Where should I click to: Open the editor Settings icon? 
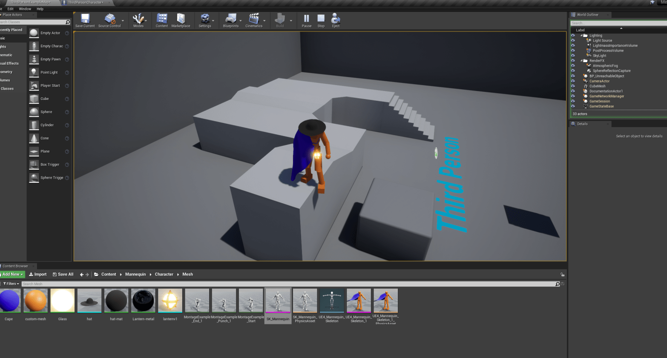tap(205, 20)
